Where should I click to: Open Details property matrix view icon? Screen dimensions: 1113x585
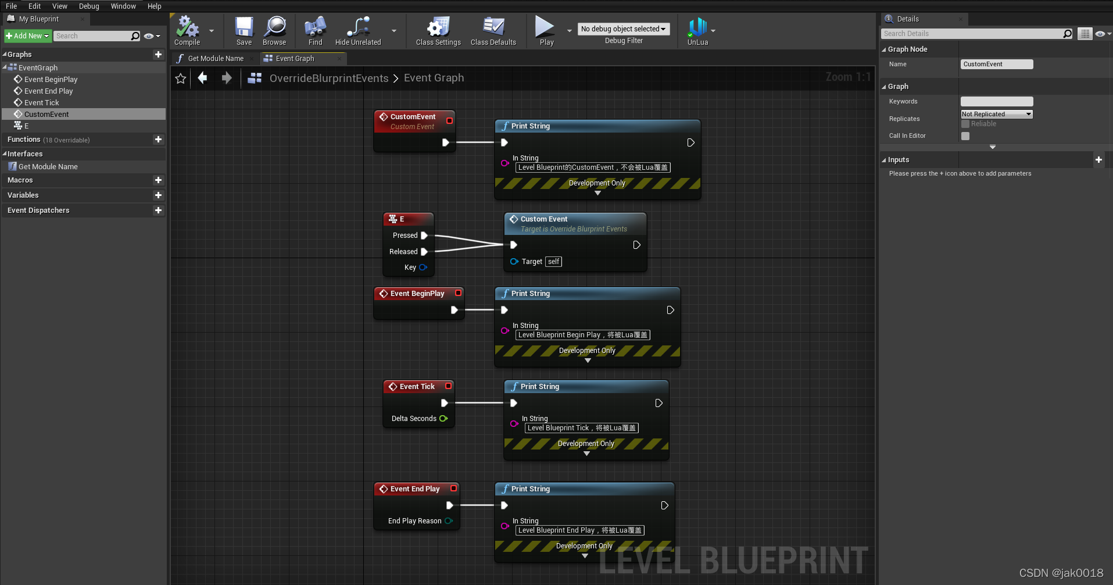point(1085,34)
